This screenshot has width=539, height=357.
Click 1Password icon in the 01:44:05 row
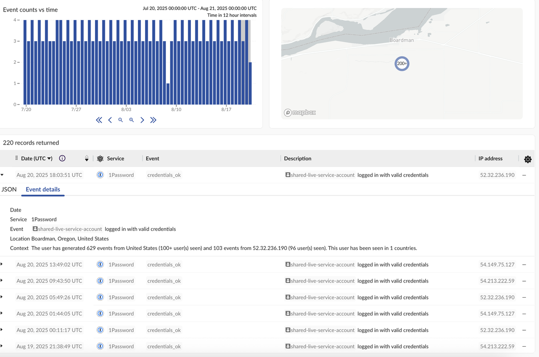(x=100, y=314)
